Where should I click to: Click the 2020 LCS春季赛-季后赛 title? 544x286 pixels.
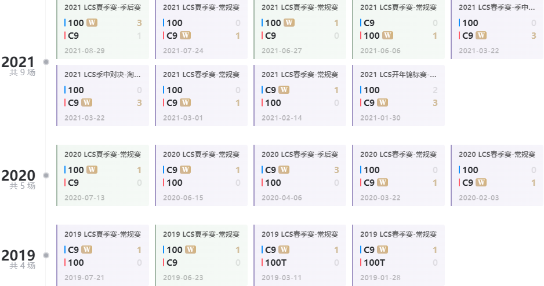300,155
